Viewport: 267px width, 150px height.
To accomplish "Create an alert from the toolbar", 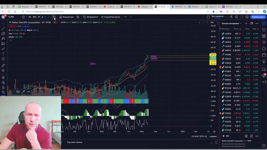I will tap(91, 17).
